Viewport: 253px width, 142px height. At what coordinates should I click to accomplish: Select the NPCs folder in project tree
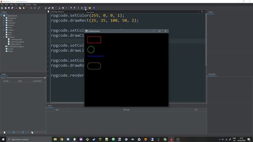[x=9, y=35]
